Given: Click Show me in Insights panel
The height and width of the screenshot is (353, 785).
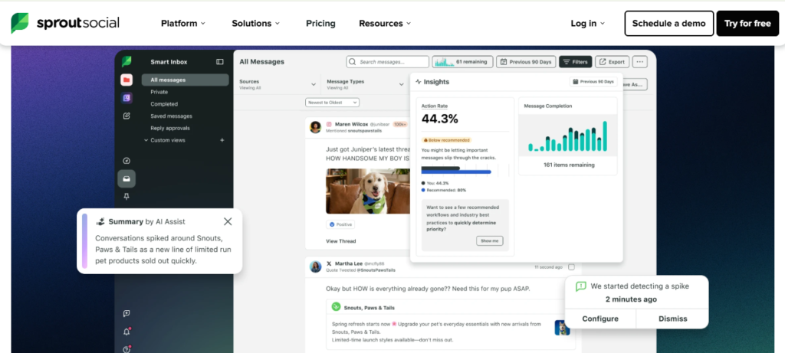Looking at the screenshot, I should [x=490, y=240].
